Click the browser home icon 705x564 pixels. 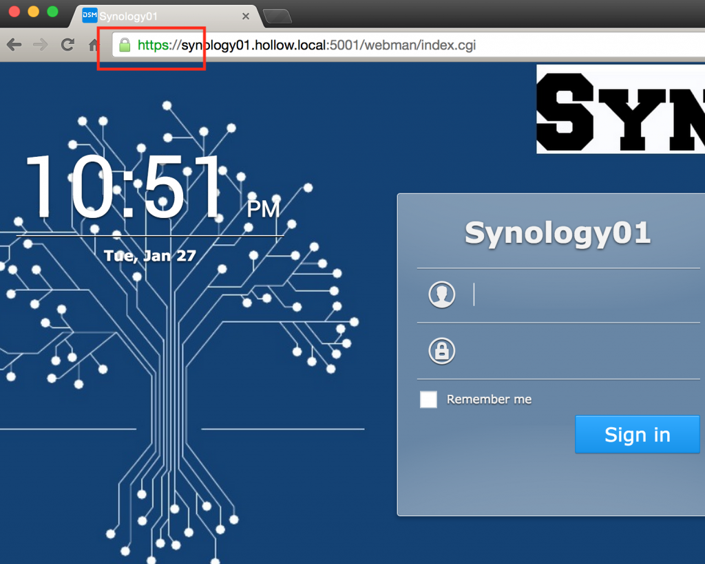point(92,45)
